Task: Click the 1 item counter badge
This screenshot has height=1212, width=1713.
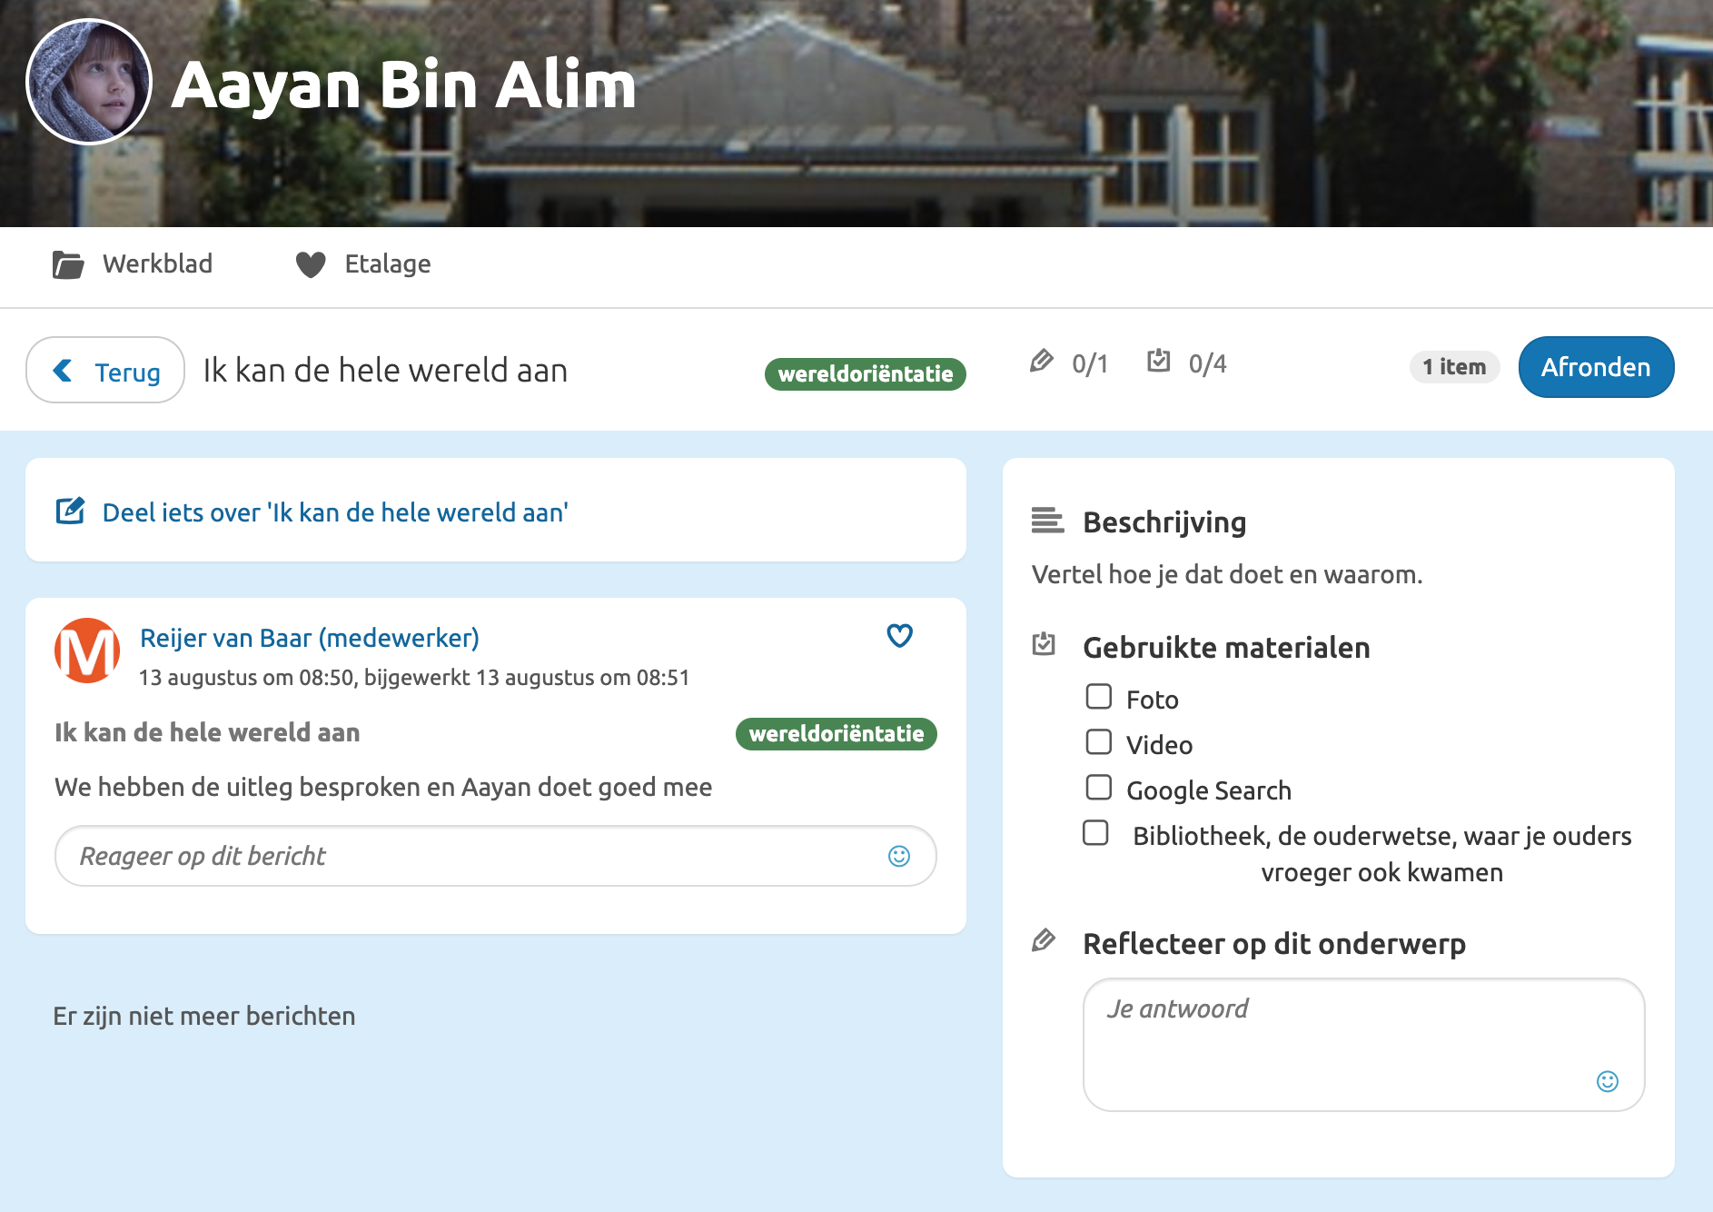Action: coord(1453,366)
